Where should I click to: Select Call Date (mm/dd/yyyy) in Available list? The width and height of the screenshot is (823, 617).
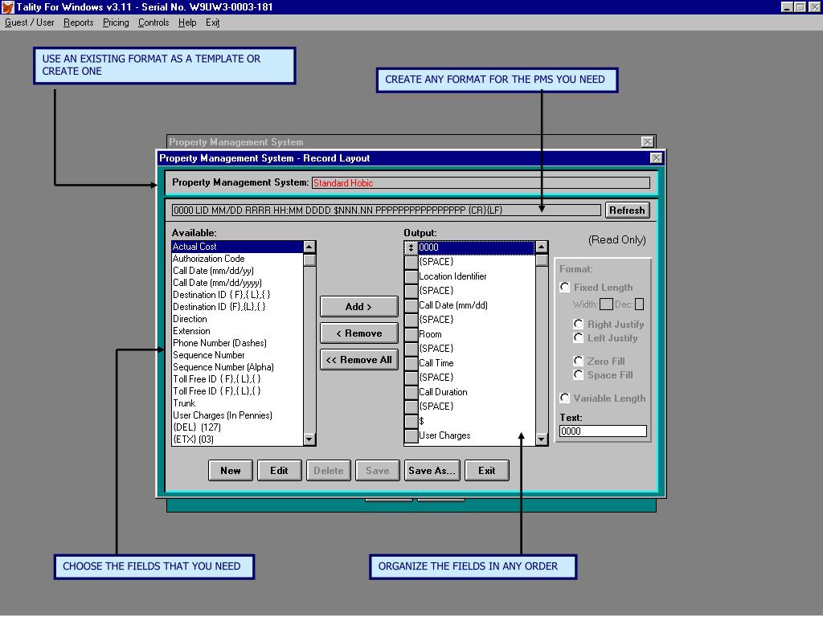[237, 283]
